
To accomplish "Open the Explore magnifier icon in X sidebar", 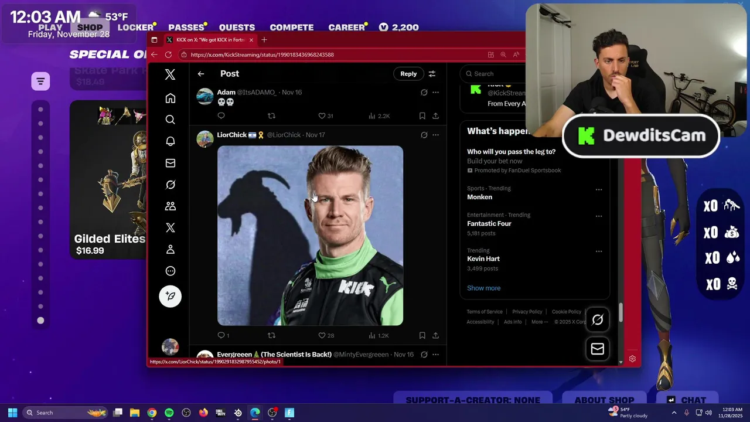I will (170, 120).
